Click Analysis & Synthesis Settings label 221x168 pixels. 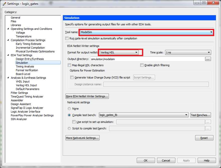28,78
